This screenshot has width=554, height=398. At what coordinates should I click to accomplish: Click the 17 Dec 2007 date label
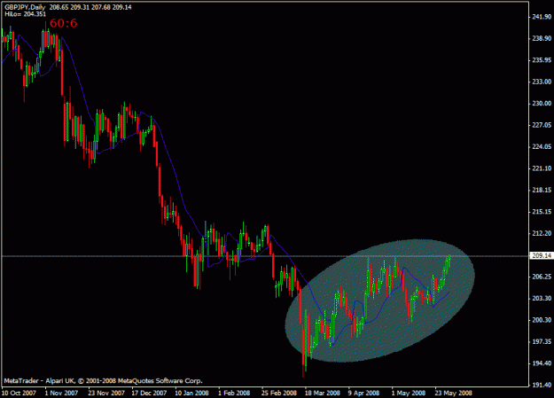coord(149,393)
